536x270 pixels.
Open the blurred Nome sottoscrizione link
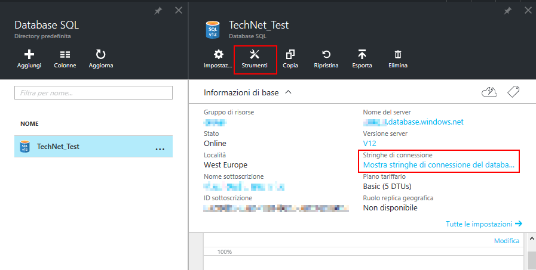[x=244, y=187]
